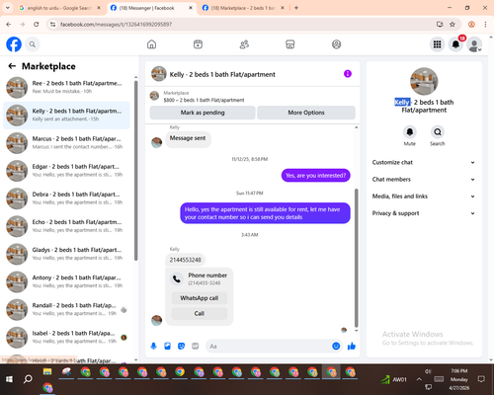
Task: Choose a GIF icon in composer
Action: [x=195, y=346]
